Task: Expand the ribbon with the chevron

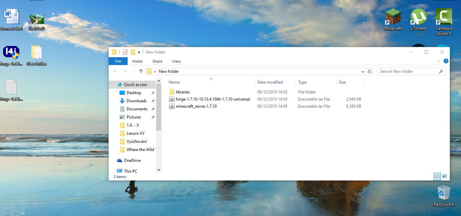Action: click(438, 61)
